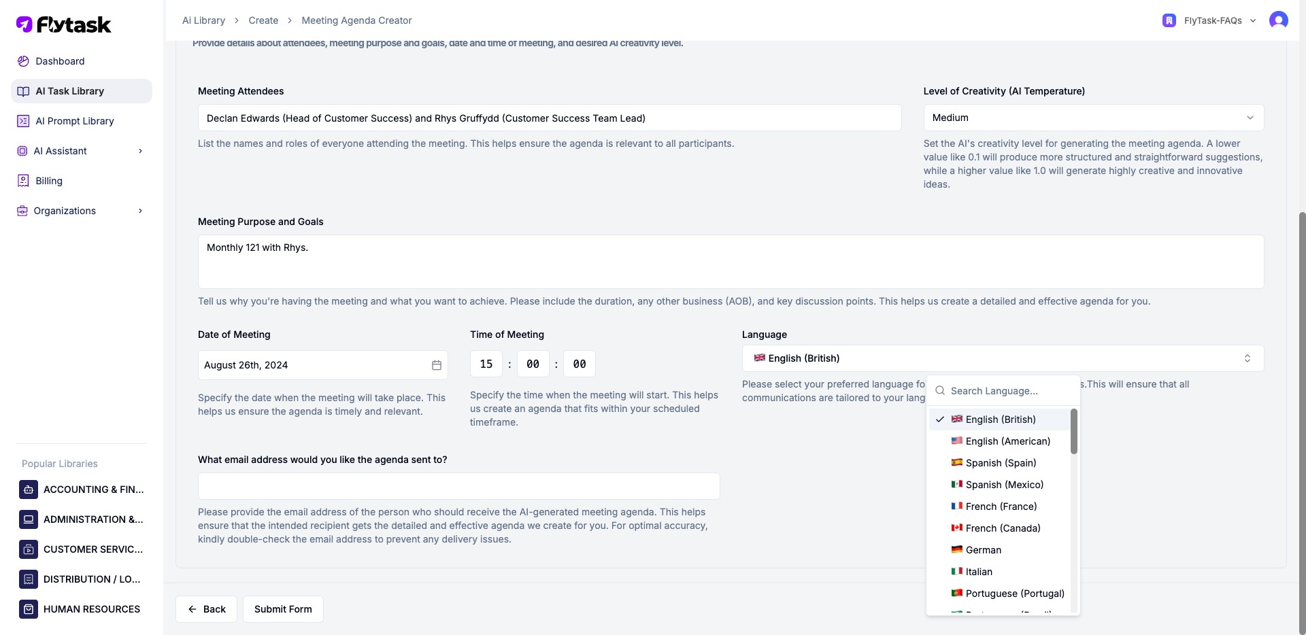Open the Dashboard icon in sidebar

click(x=23, y=61)
